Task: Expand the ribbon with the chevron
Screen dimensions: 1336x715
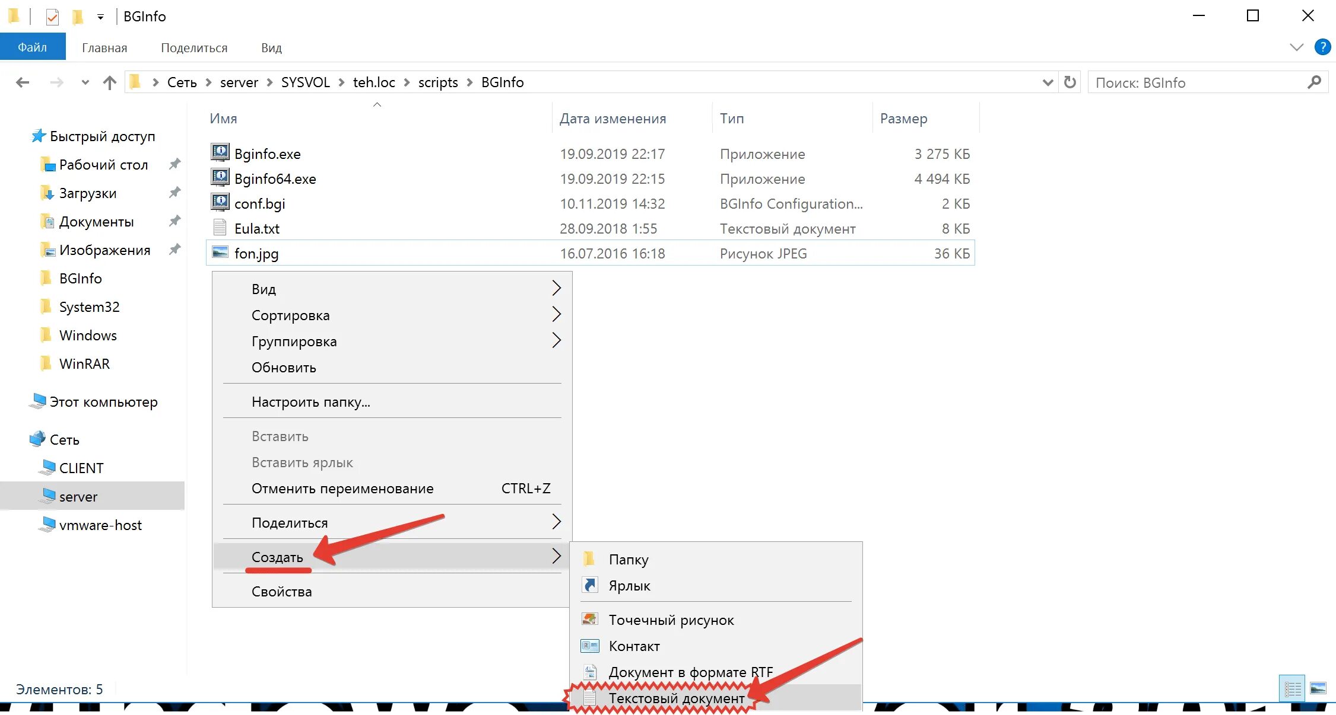Action: pos(1296,47)
